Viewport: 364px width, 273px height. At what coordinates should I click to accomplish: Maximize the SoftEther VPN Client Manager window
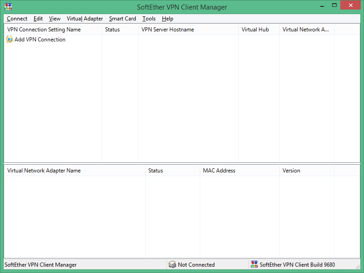click(334, 5)
